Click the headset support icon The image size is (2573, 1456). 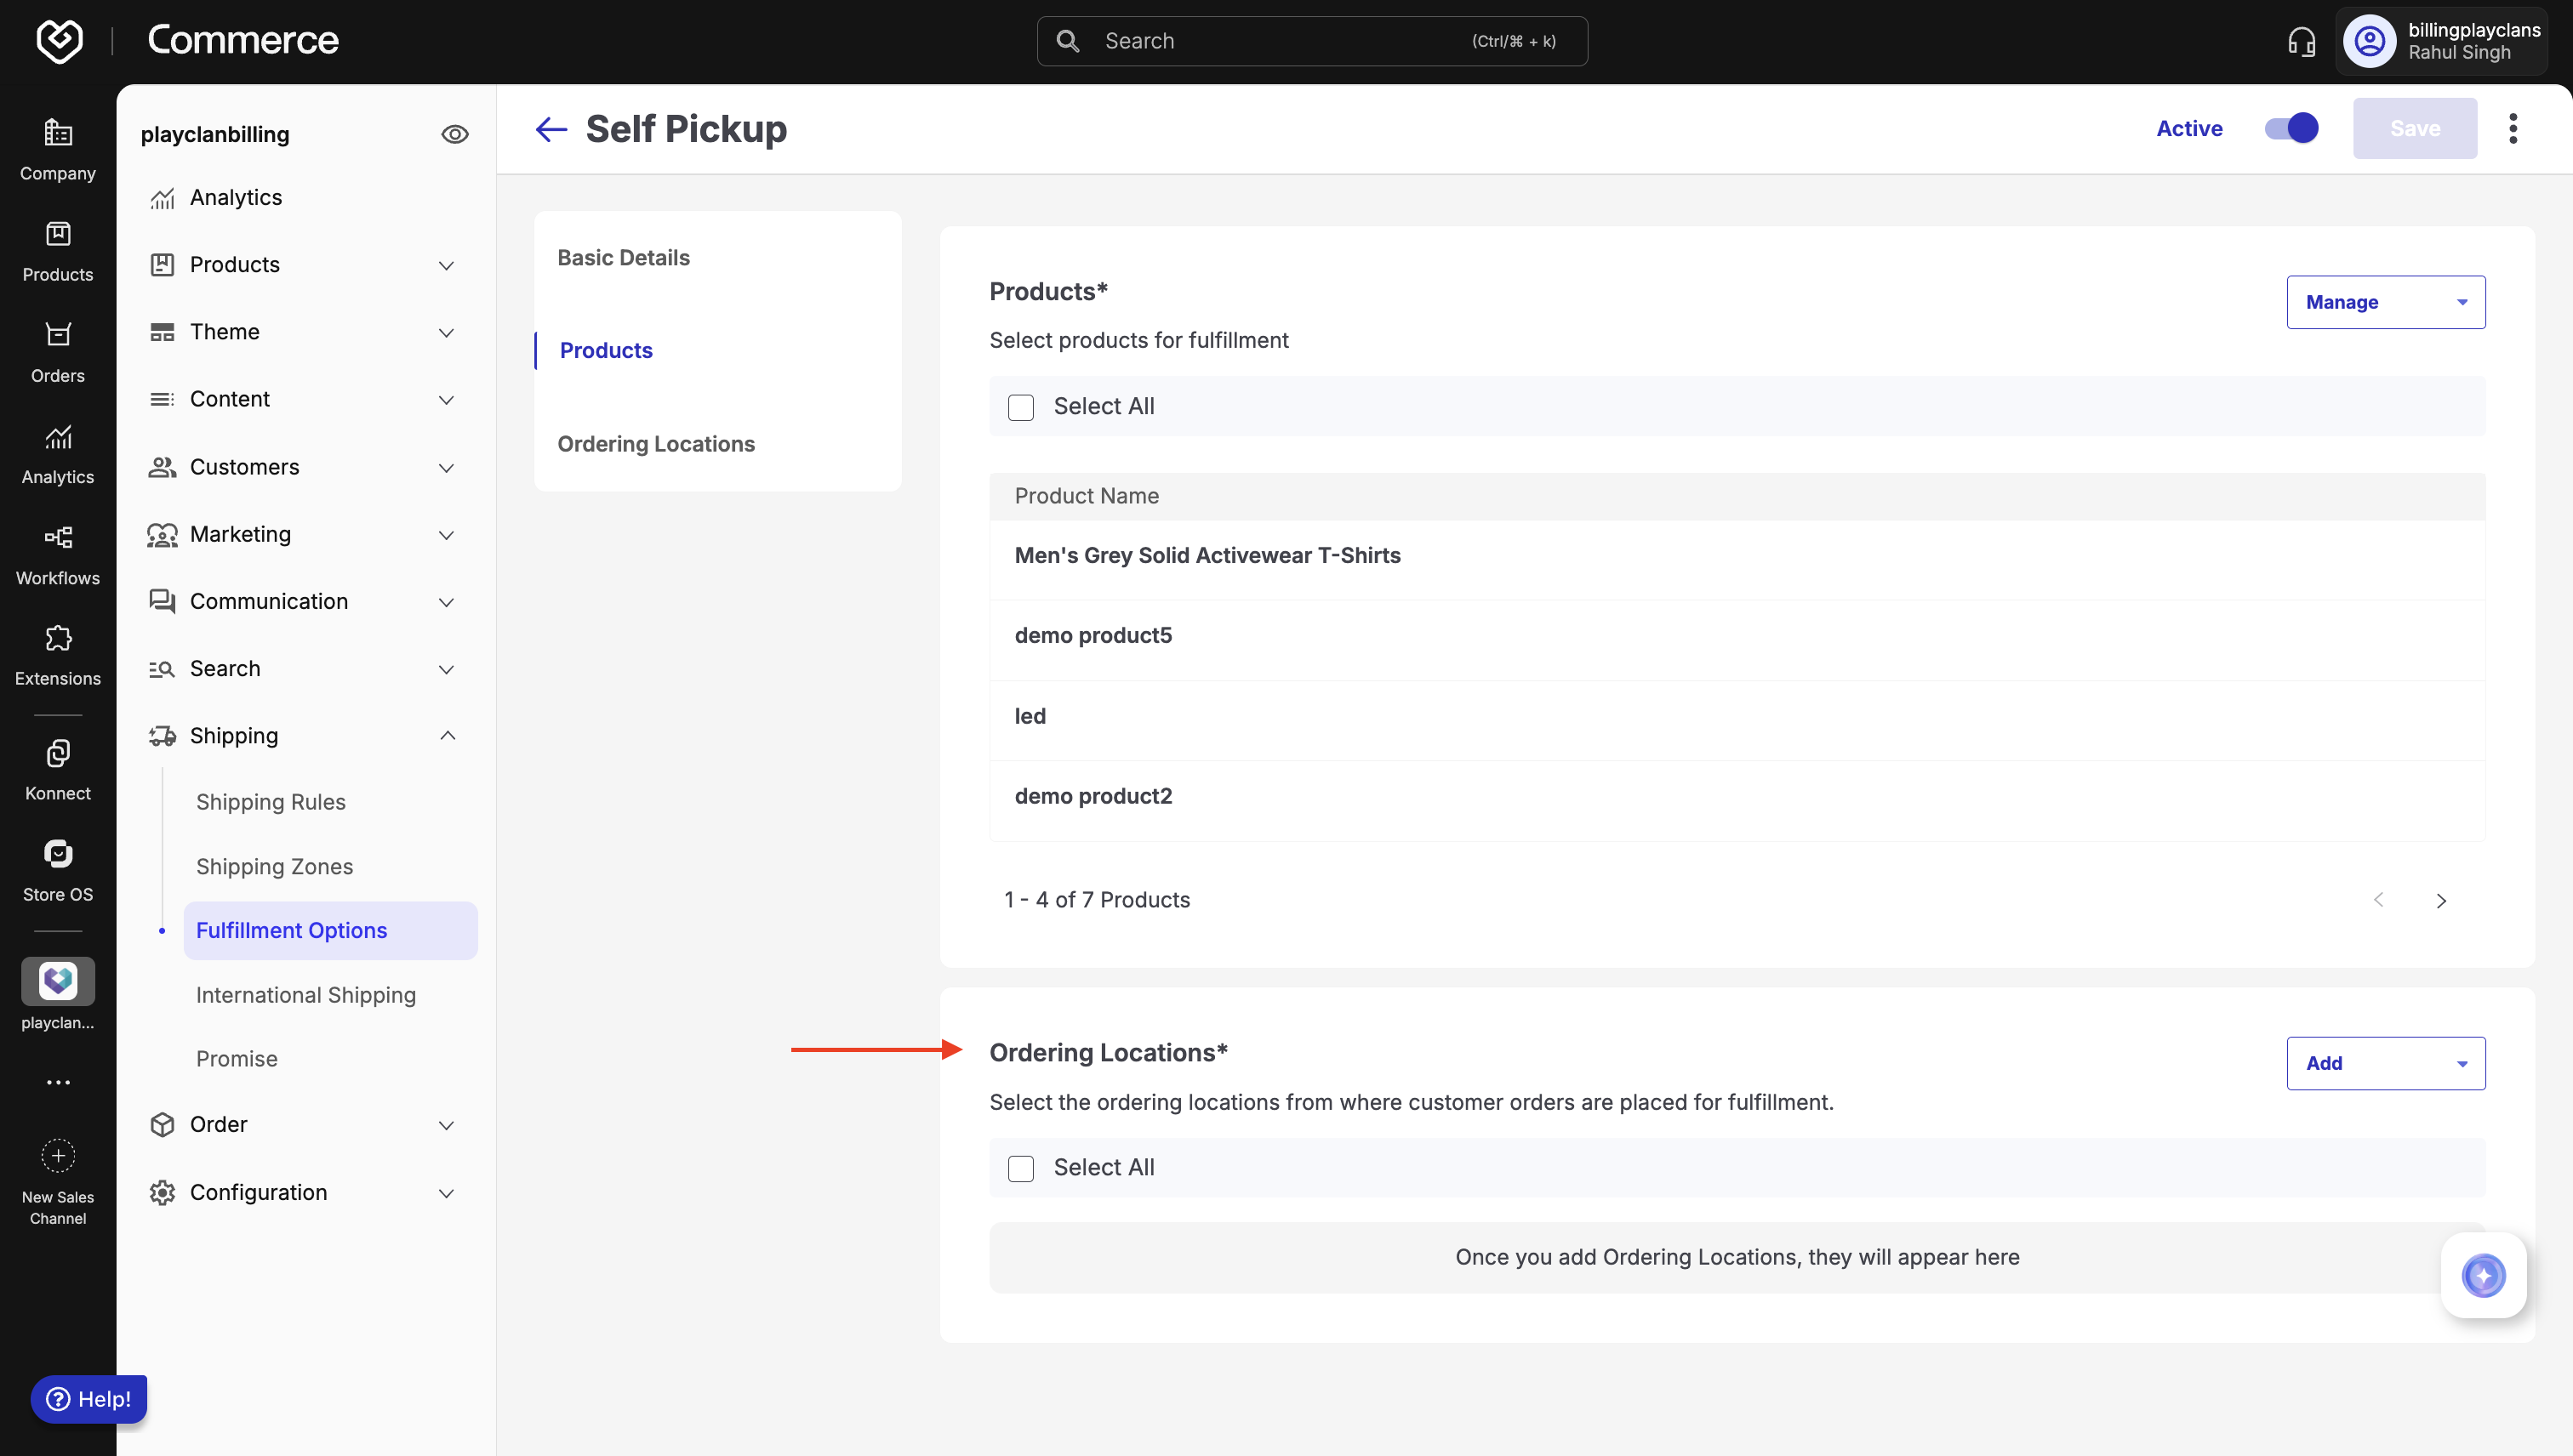click(2301, 41)
